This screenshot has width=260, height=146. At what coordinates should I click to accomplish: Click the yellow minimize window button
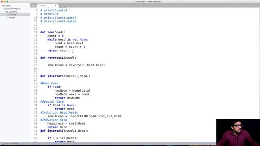(x=4, y=2)
